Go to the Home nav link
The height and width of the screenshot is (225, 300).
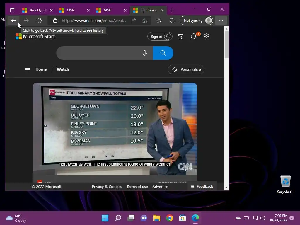[x=41, y=69]
